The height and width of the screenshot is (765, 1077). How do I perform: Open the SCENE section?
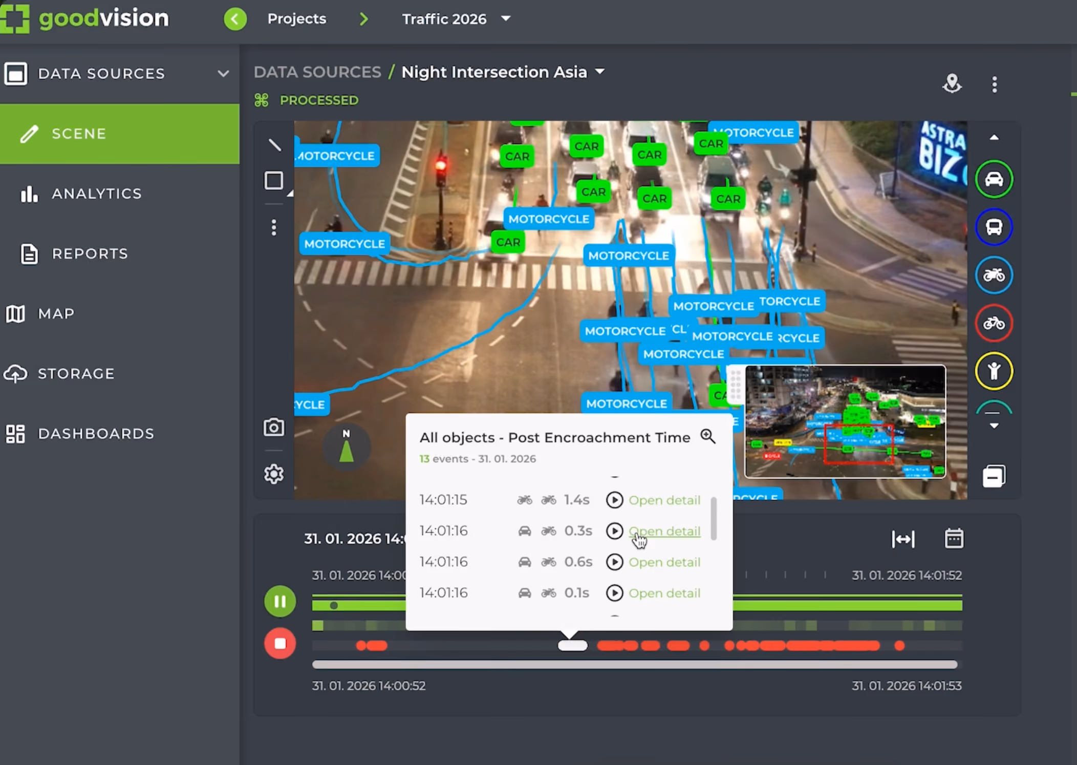(120, 134)
